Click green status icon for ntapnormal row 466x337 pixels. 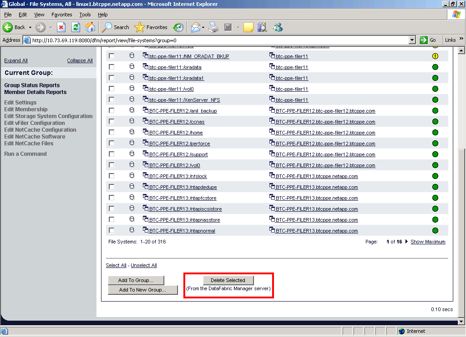435,231
